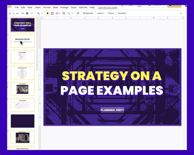Screen dimensions: 194x155
Task: Open the Help menu
Action: click(92, 7)
